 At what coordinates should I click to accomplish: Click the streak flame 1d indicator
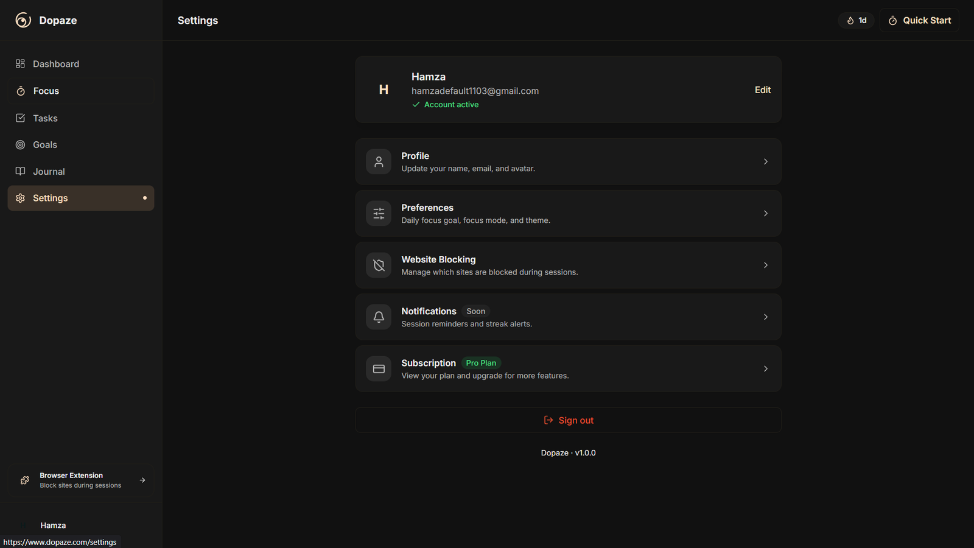point(856,21)
